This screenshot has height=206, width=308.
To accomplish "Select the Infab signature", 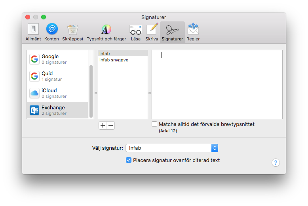I will (x=123, y=53).
